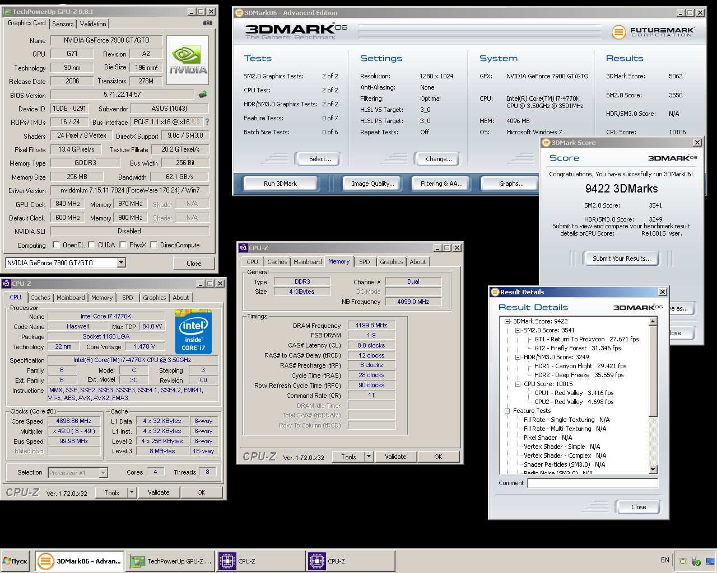Screen dimensions: 717x573
Task: Activate the first CPU-Z taskbar button
Action: click(260, 561)
